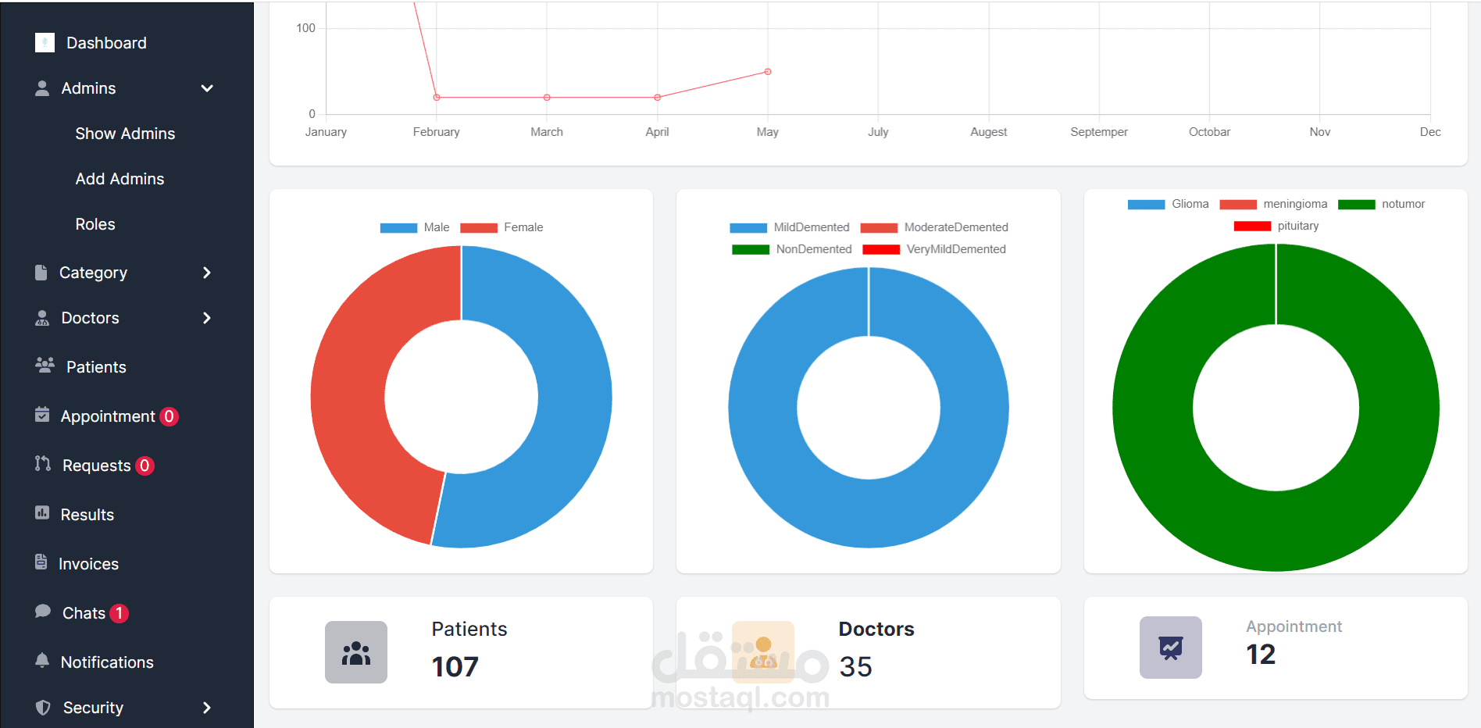Open the Notifications sidebar link

pyautogui.click(x=107, y=662)
